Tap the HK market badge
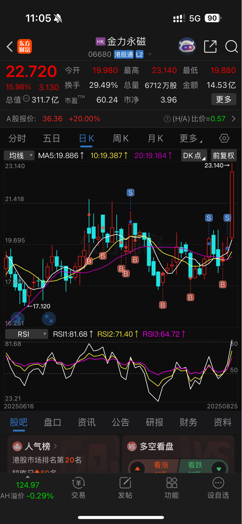The height and width of the screenshot is (524, 242). (100, 41)
